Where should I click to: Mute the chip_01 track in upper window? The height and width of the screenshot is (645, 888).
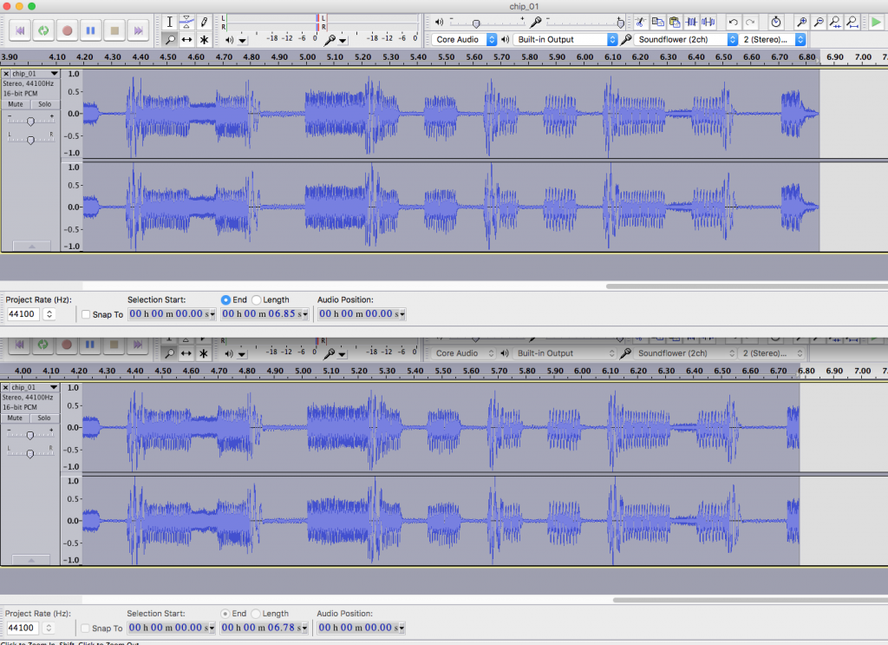tap(16, 104)
